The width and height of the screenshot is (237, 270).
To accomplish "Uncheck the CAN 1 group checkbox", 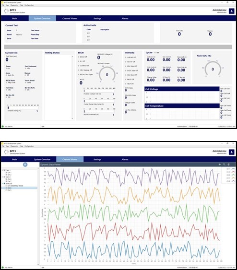I will click(x=4, y=170).
